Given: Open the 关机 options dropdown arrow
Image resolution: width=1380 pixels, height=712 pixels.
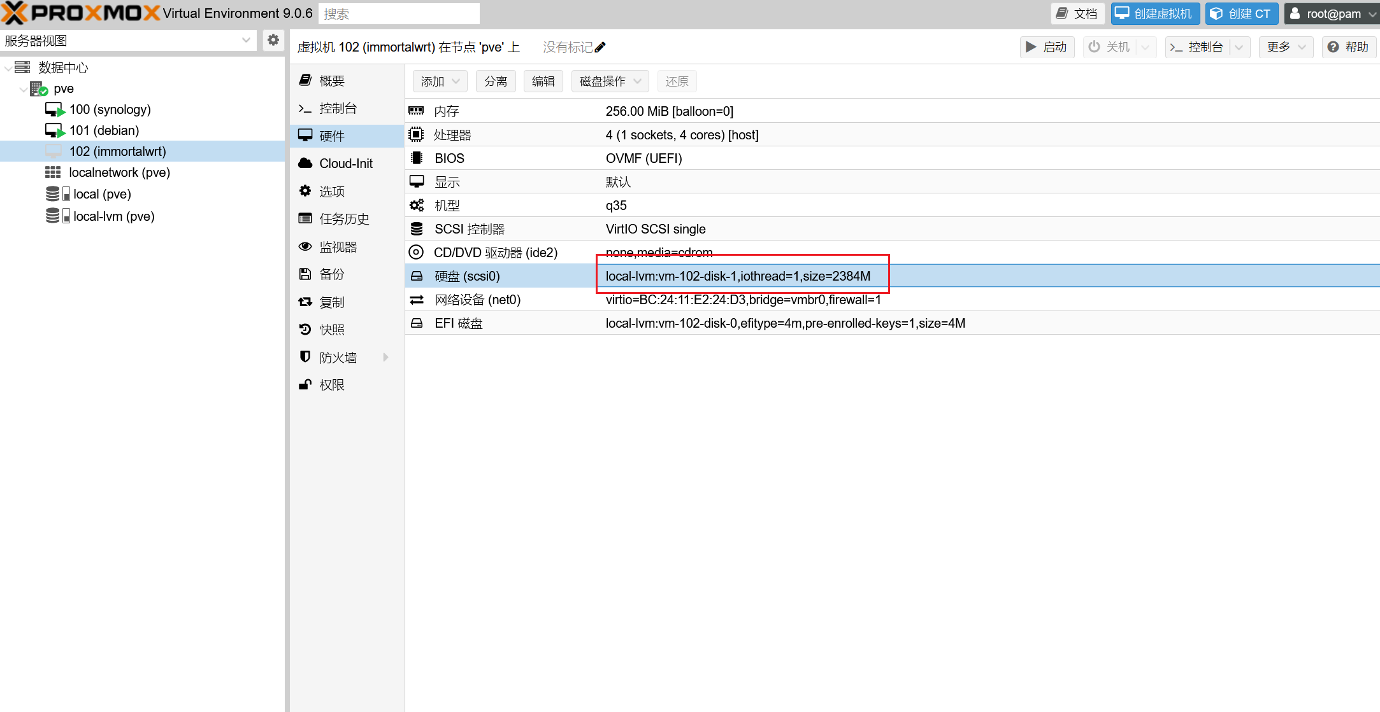Looking at the screenshot, I should pyautogui.click(x=1146, y=47).
